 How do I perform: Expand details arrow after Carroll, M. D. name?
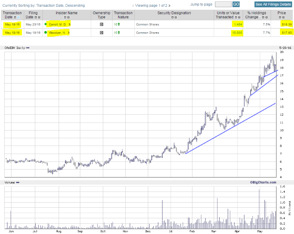pos(69,25)
